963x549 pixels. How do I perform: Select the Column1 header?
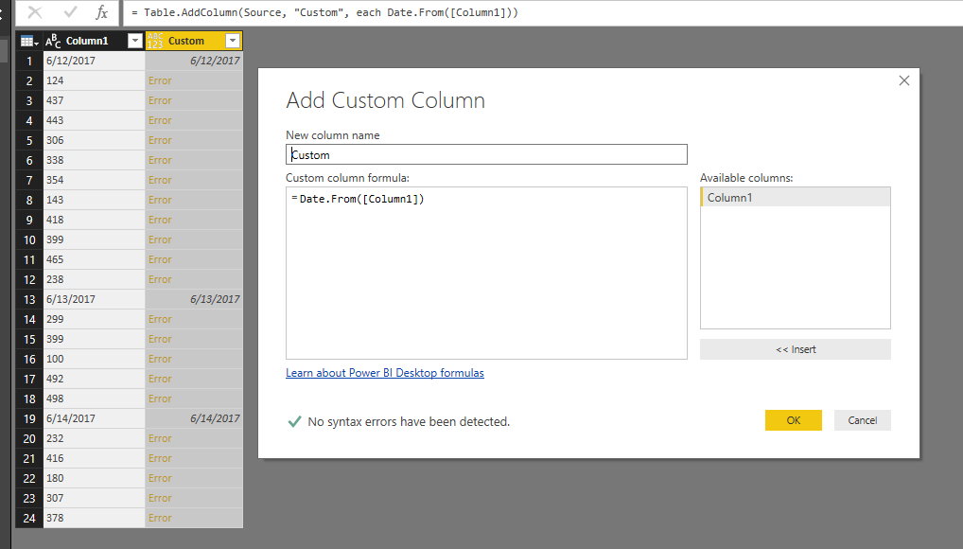point(94,41)
